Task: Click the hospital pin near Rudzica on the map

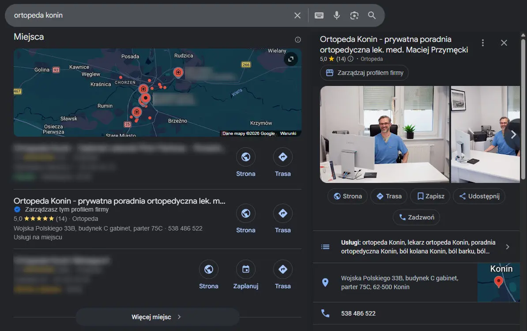Action: [178, 72]
